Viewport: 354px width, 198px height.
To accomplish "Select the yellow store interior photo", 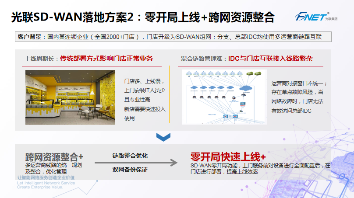I will coord(70,97).
